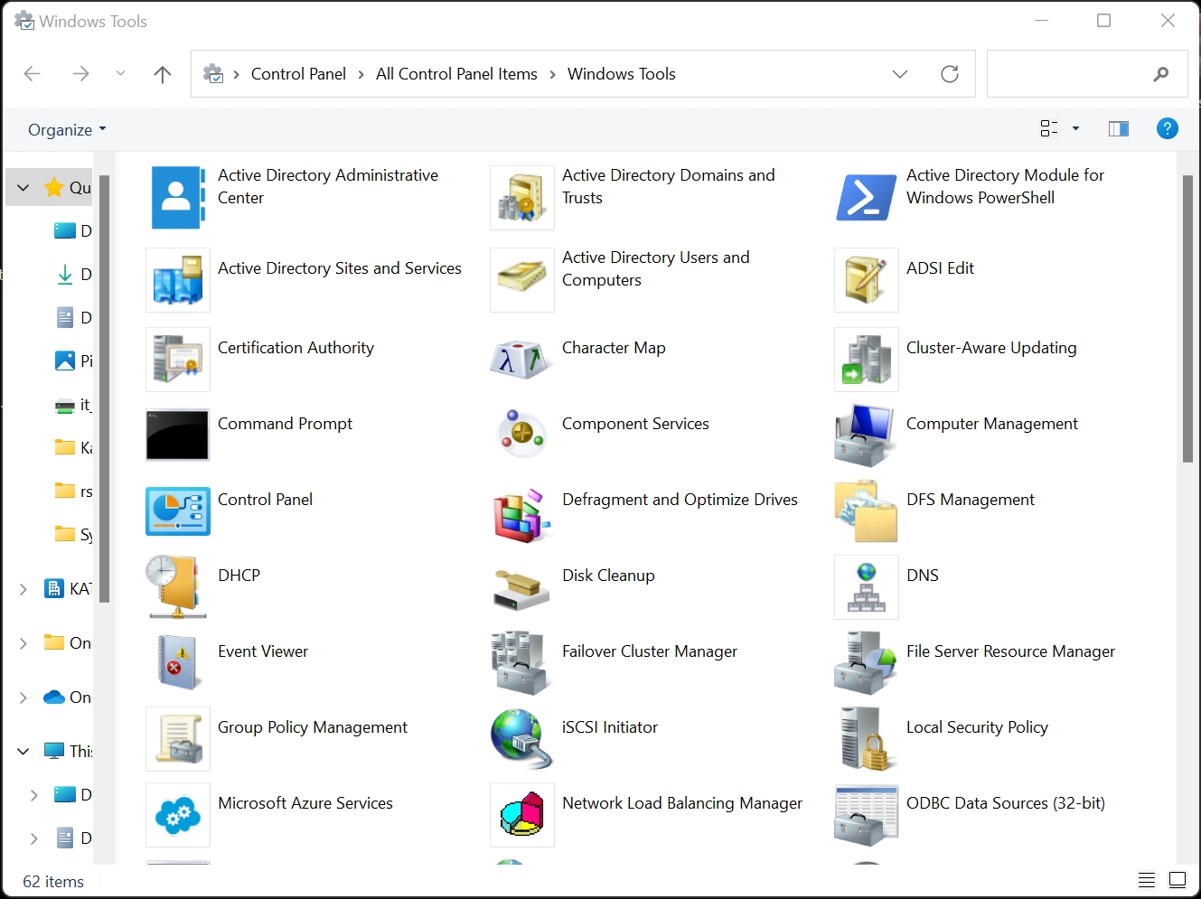Open the address bar history dropdown
1201x899 pixels.
[900, 74]
